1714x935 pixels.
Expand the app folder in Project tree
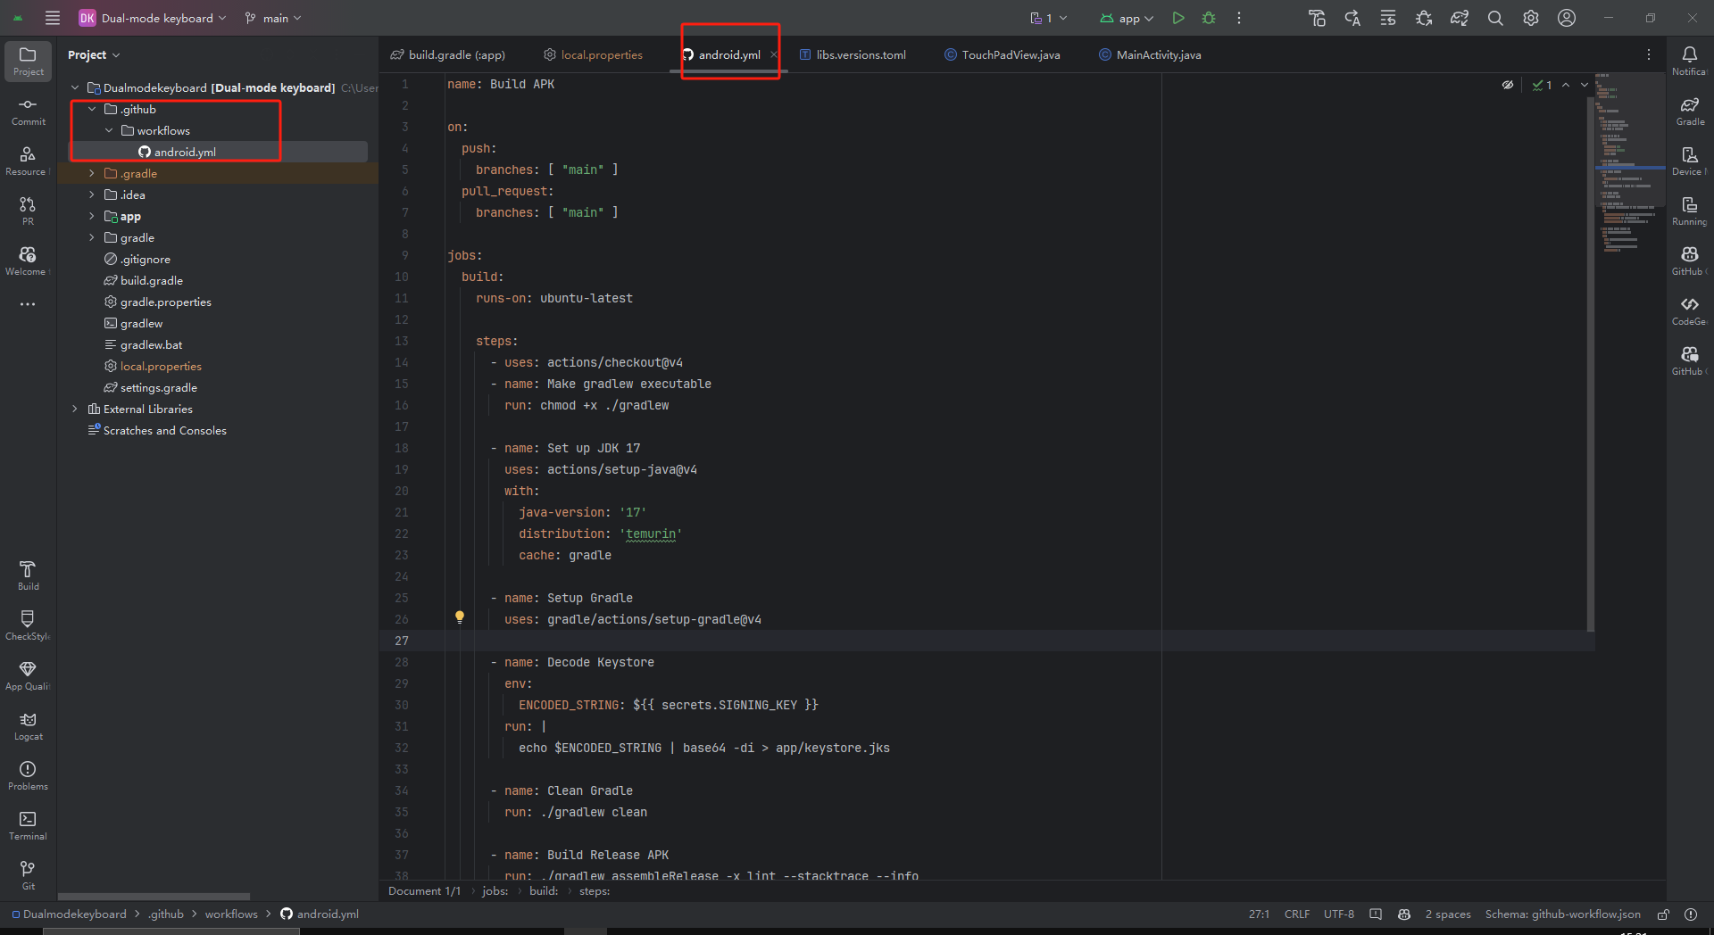pyautogui.click(x=90, y=216)
